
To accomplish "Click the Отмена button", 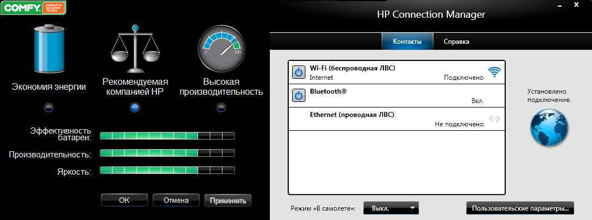I will click(x=176, y=201).
